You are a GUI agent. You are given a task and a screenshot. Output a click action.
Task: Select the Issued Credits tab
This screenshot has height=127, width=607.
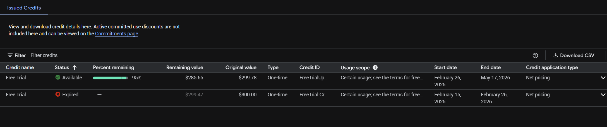pyautogui.click(x=24, y=8)
